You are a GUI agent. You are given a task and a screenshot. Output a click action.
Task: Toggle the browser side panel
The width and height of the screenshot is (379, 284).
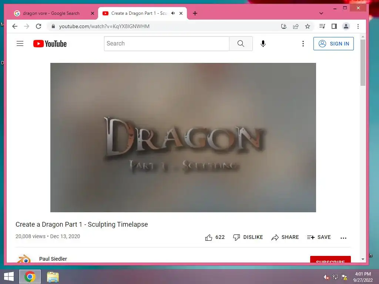point(334,26)
